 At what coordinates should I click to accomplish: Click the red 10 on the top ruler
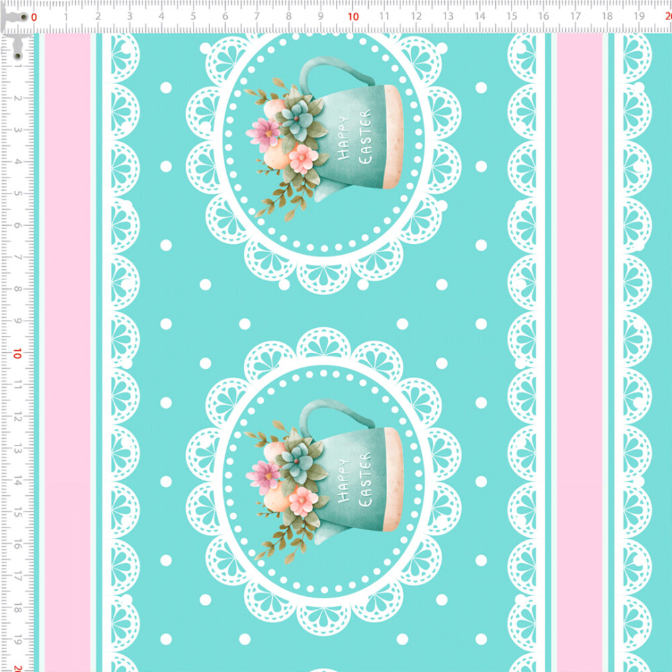(x=353, y=17)
